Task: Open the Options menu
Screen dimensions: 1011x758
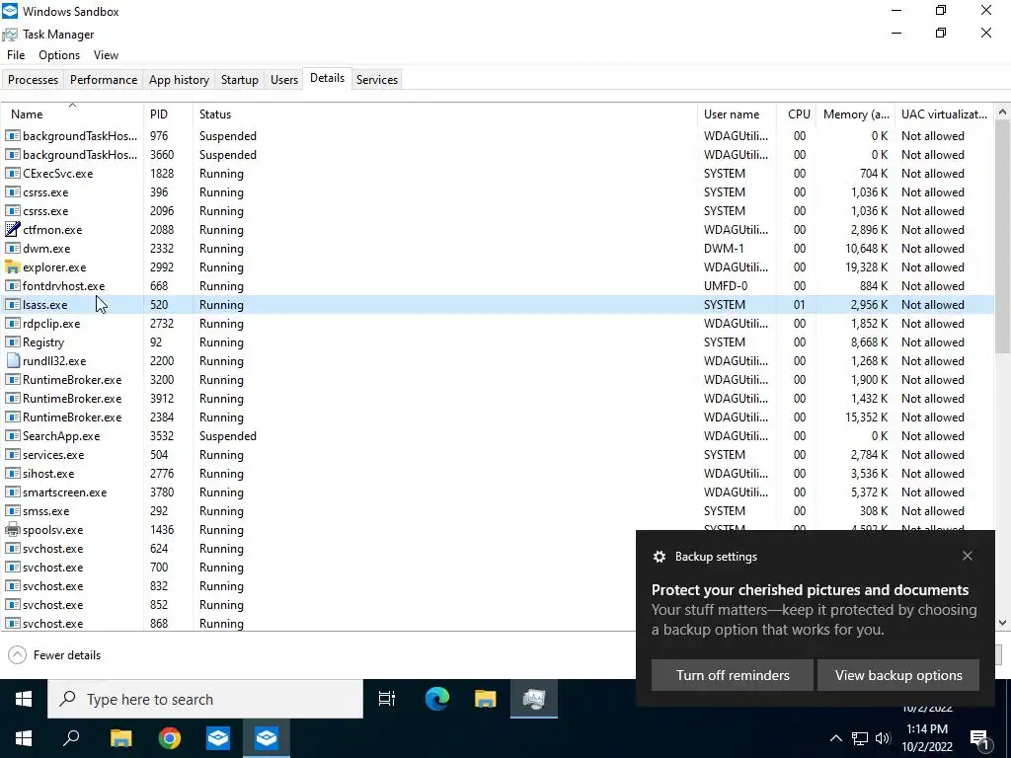Action: (x=59, y=55)
